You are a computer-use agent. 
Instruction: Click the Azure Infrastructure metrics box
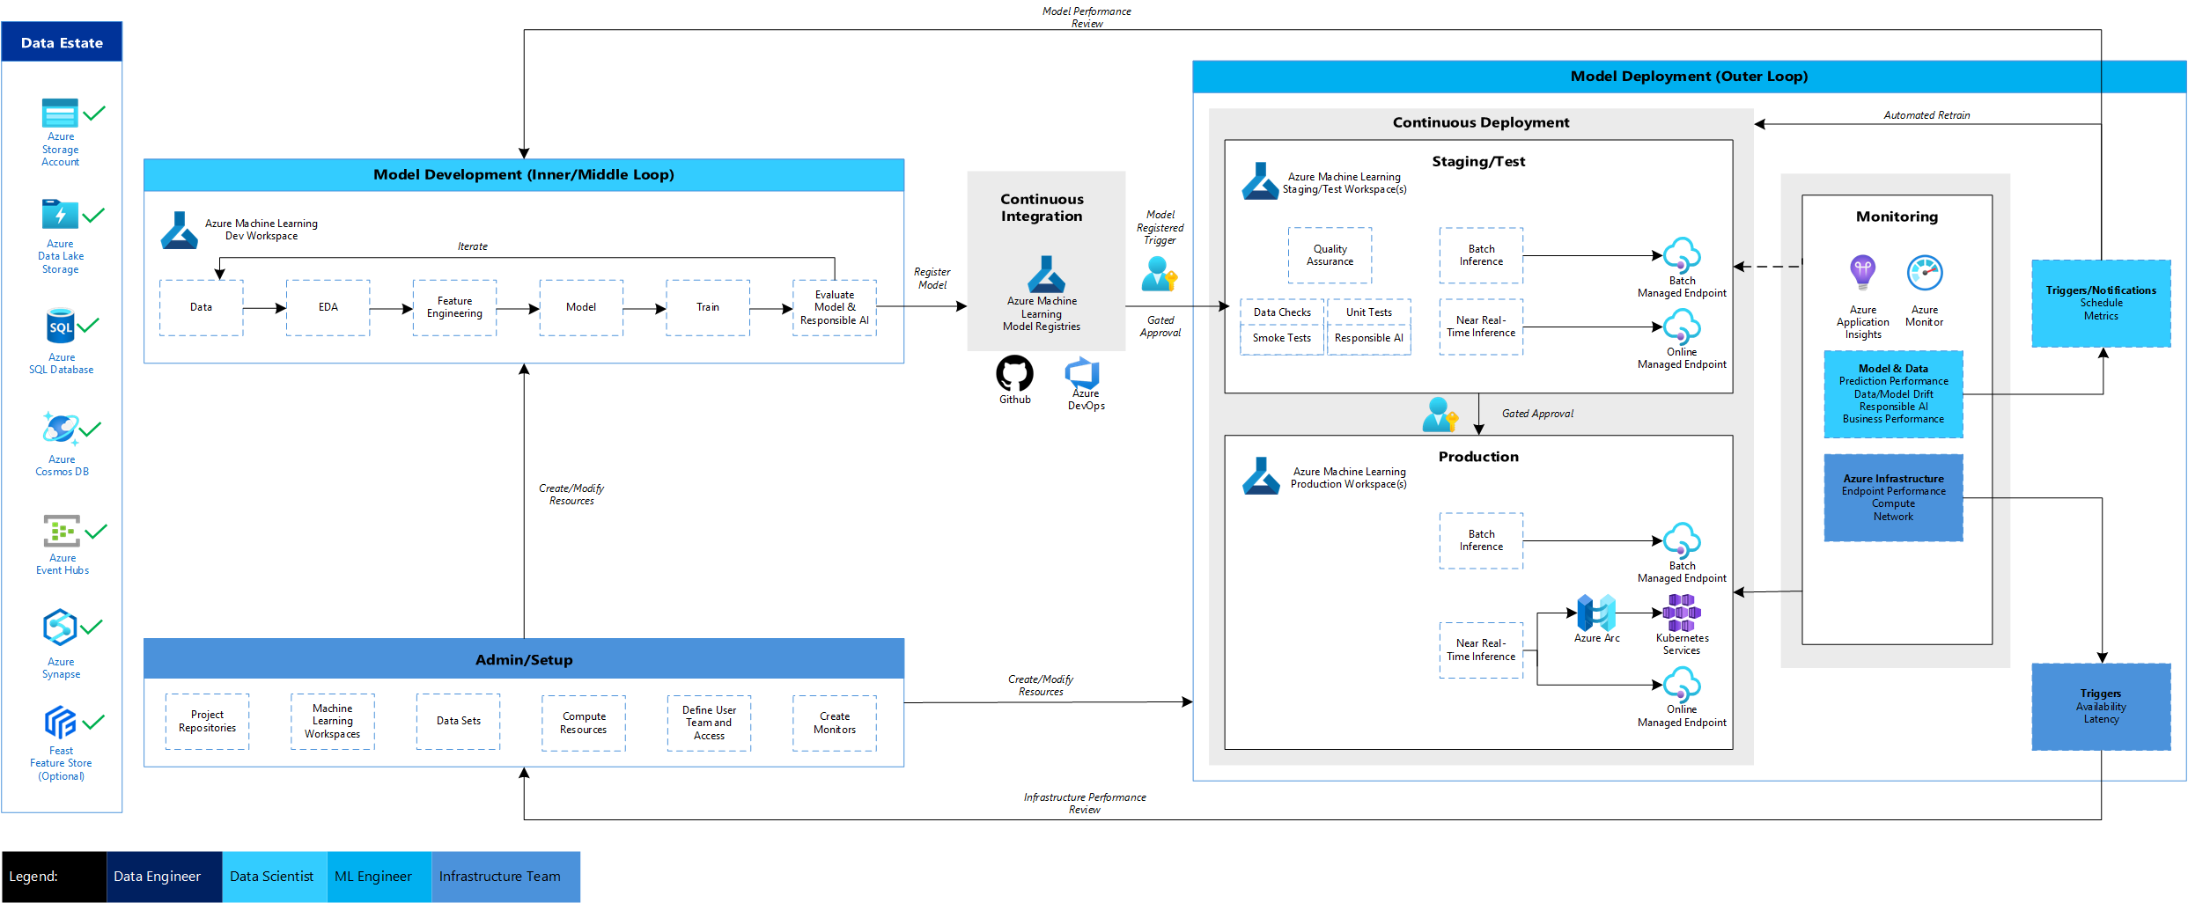click(x=1893, y=498)
